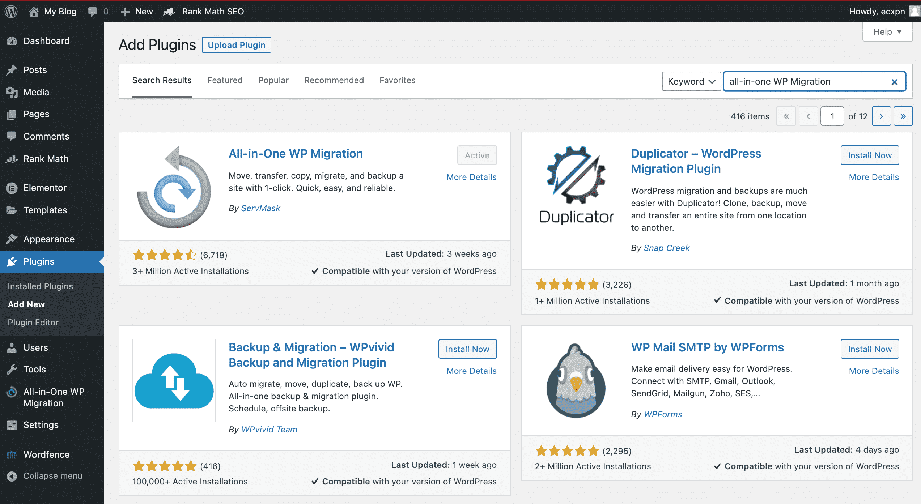Screen dimensions: 921x504
Task: Click the Tools wrench icon
Action: coord(12,369)
